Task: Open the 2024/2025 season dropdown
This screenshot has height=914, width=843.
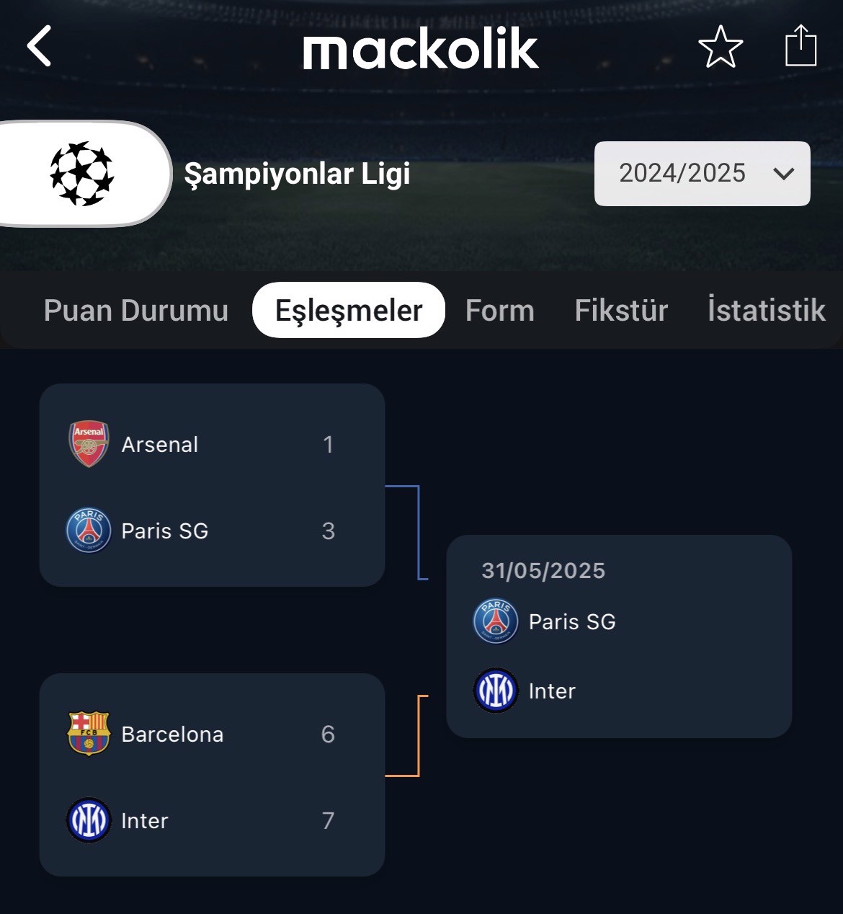Action: click(x=702, y=174)
